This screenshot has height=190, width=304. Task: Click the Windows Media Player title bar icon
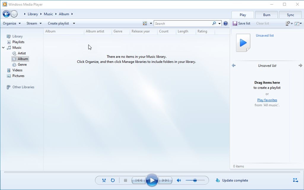[5, 4]
